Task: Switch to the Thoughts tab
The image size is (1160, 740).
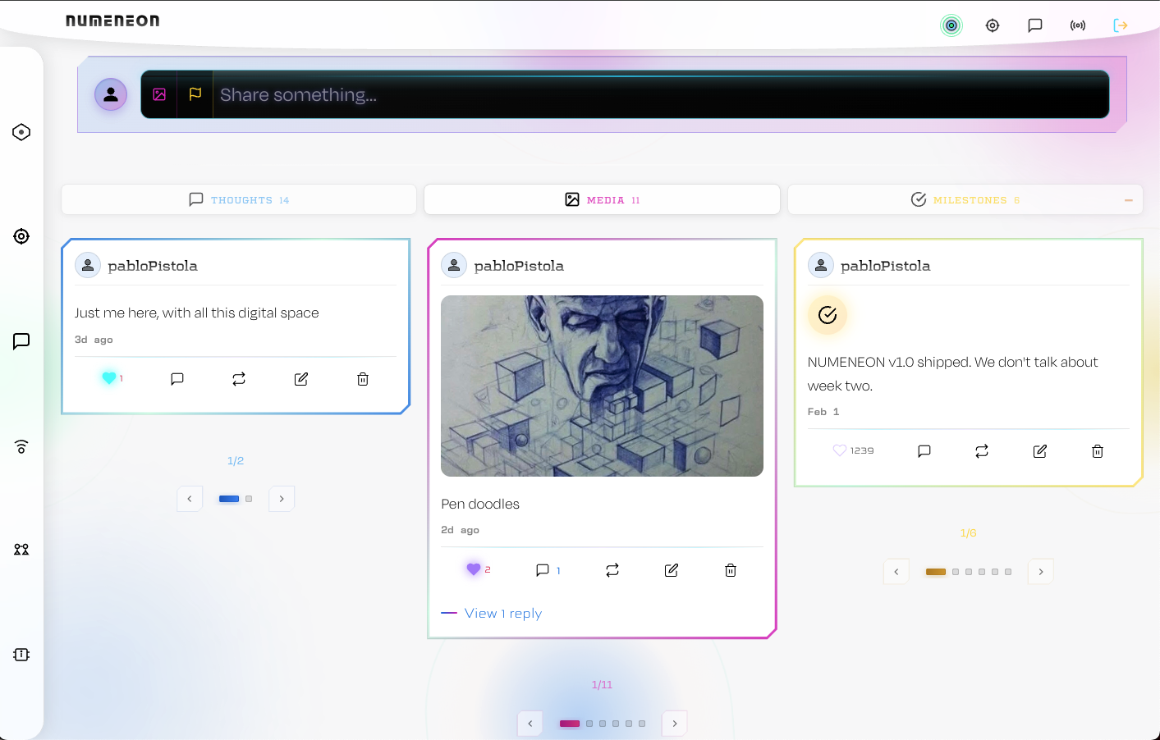Action: [x=239, y=200]
